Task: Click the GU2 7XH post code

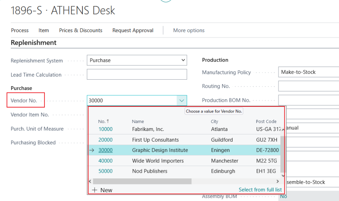Action: pyautogui.click(x=267, y=140)
